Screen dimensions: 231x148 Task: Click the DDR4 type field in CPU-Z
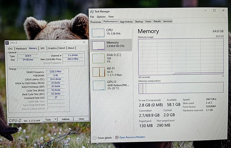tap(28, 56)
